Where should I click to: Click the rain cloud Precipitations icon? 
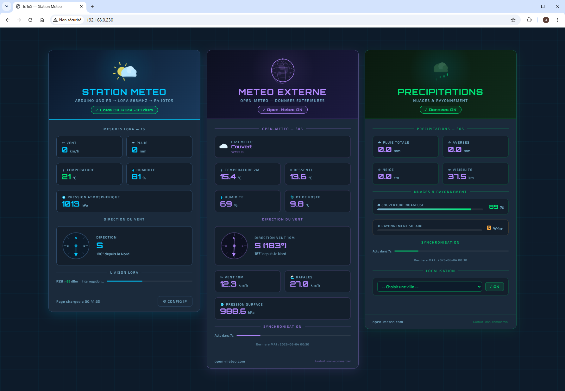[x=441, y=71]
